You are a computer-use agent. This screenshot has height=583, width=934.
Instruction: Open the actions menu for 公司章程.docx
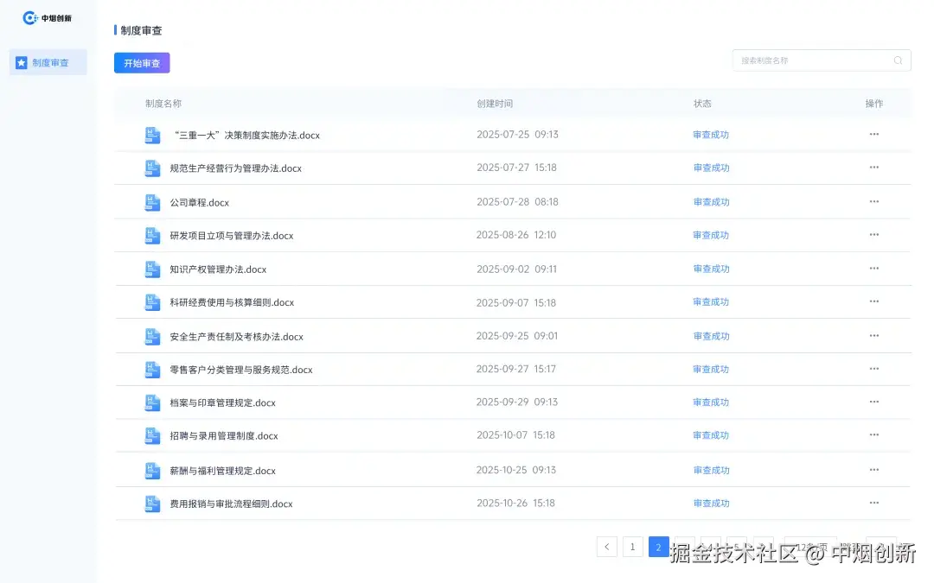873,201
